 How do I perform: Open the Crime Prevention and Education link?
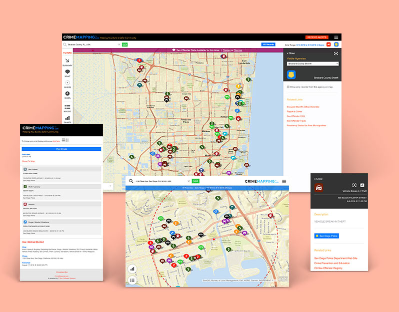coord(332,263)
